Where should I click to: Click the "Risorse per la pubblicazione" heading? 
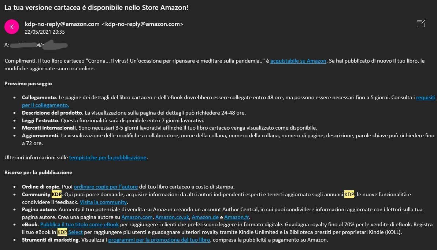click(38, 172)
